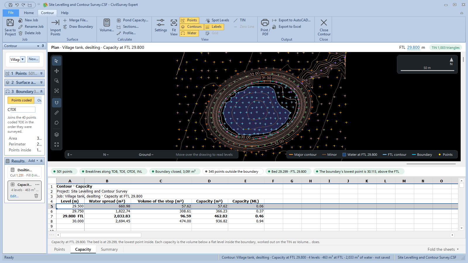Image resolution: width=468 pixels, height=263 pixels.
Task: Collapse the Results section
Action: [41, 161]
